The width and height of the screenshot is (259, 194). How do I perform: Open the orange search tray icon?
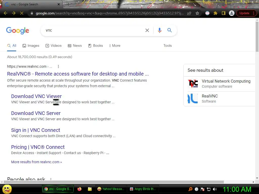pos(190,189)
